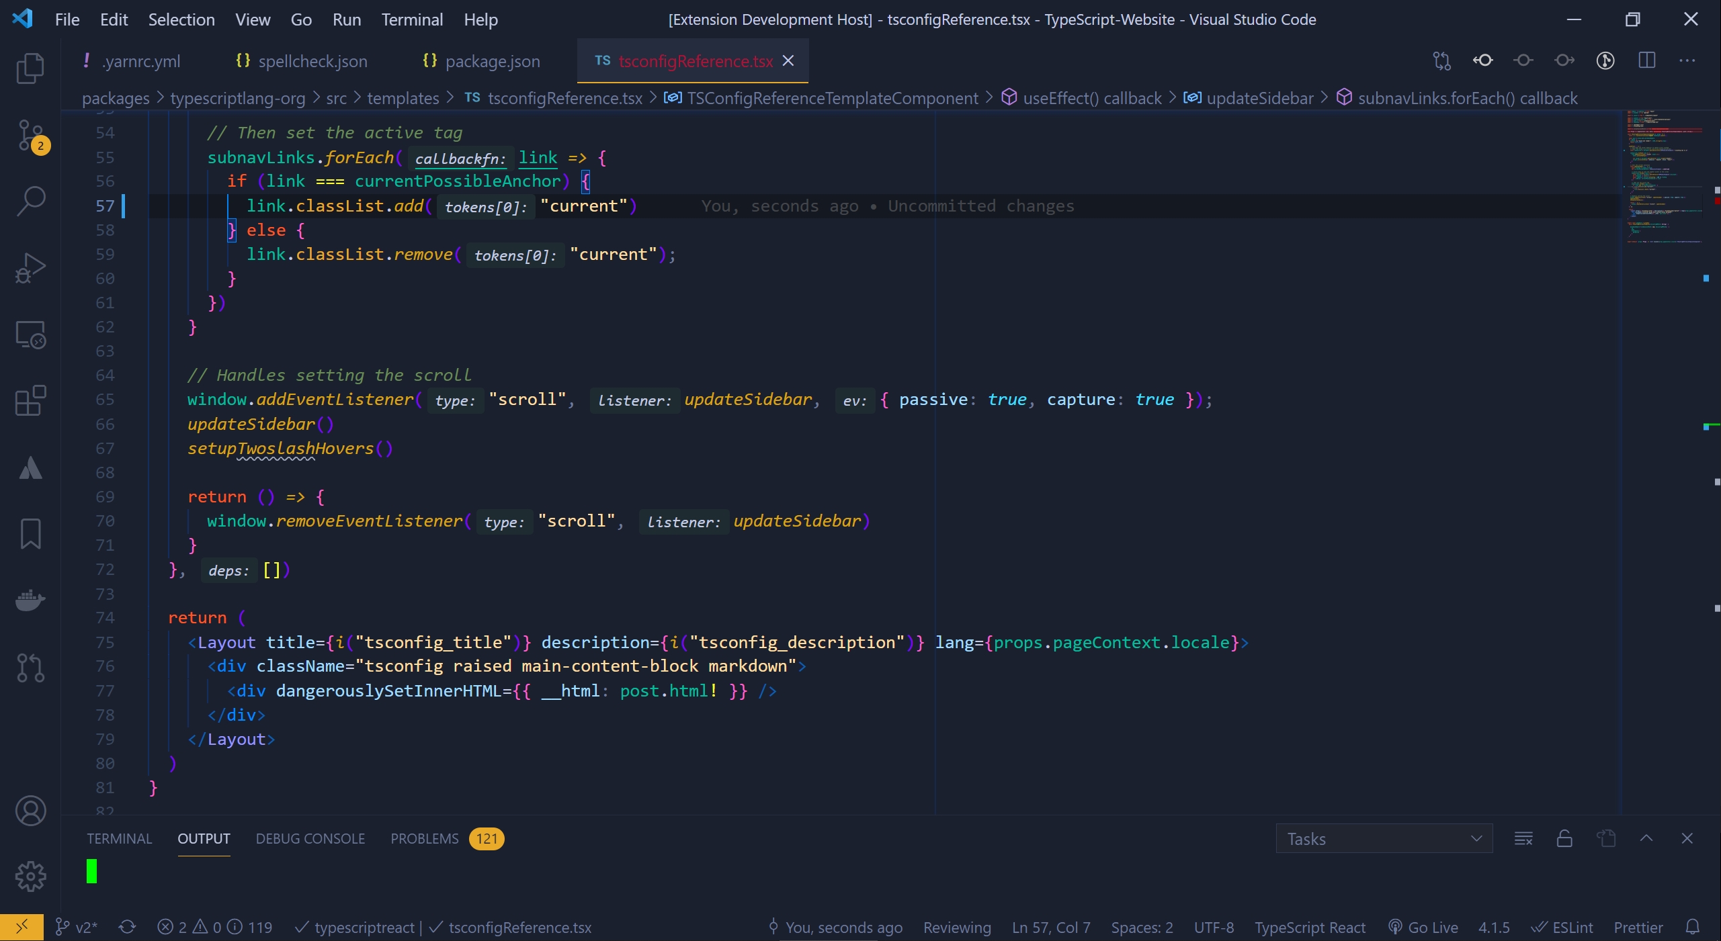1721x941 pixels.
Task: Open the More Actions ellipsis menu
Action: tap(1687, 60)
